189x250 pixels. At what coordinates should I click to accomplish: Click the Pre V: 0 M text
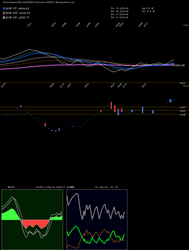pos(149,11)
